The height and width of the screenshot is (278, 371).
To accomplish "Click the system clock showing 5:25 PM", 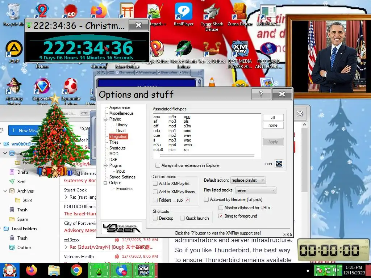I will [354, 270].
